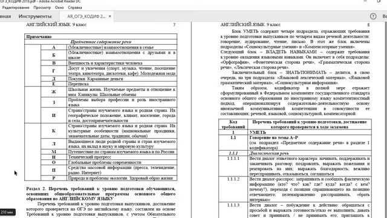The height and width of the screenshot is (218, 387).
Task: Click row letter И in notes table
Action: [x=54, y=115]
